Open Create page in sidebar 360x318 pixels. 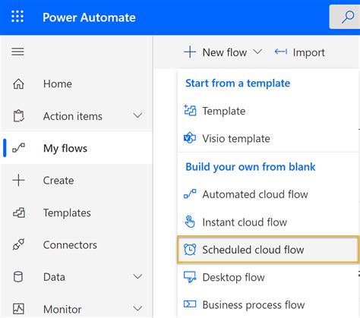(x=77, y=181)
